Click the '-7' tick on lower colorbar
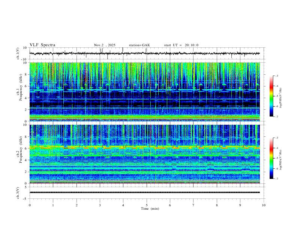 coord(276,179)
